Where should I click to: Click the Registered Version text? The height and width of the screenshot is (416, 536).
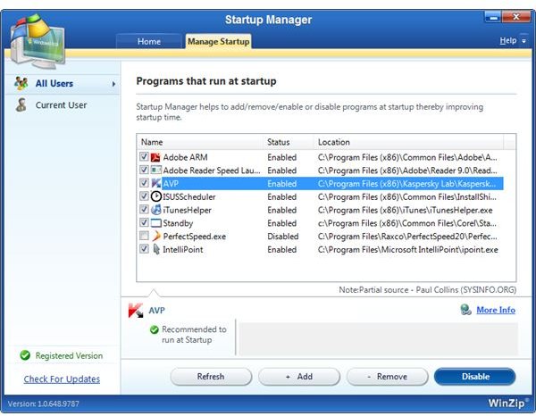[x=69, y=355]
